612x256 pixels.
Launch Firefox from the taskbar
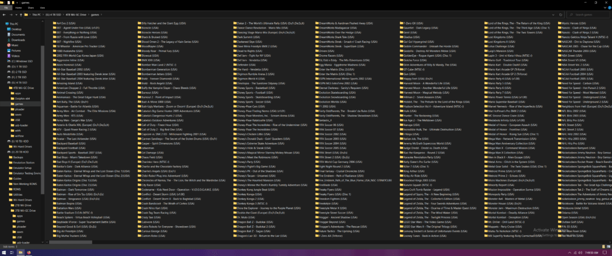point(29,253)
